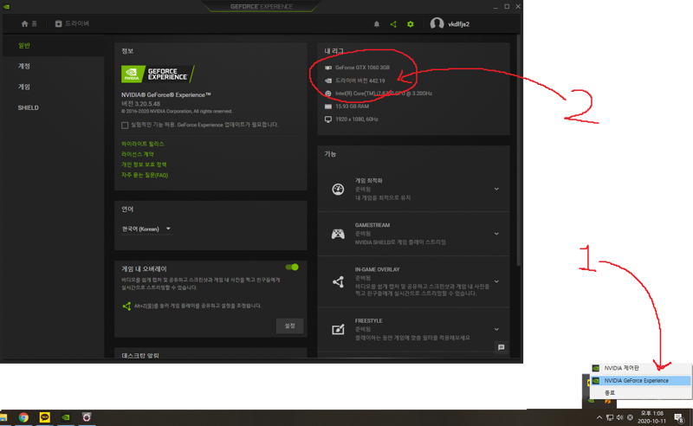Click the 게임 최적화 speedometer icon
The height and width of the screenshot is (426, 693).
coord(338,189)
